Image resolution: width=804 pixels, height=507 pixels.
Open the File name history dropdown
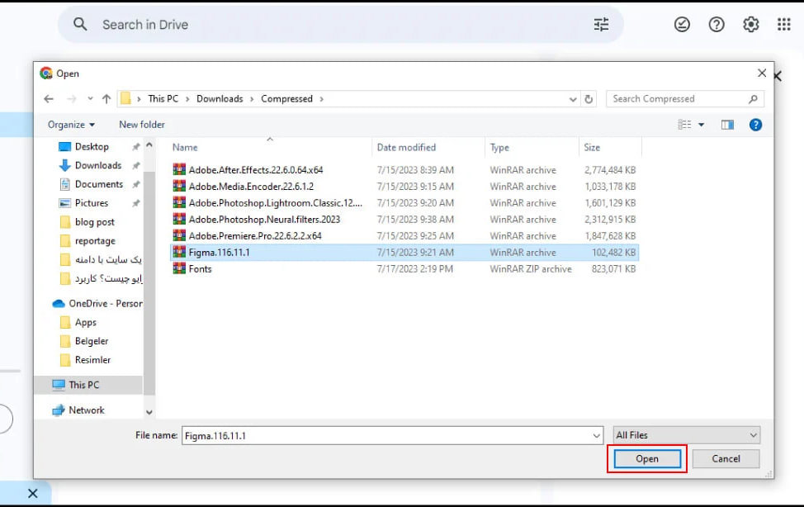(x=597, y=435)
